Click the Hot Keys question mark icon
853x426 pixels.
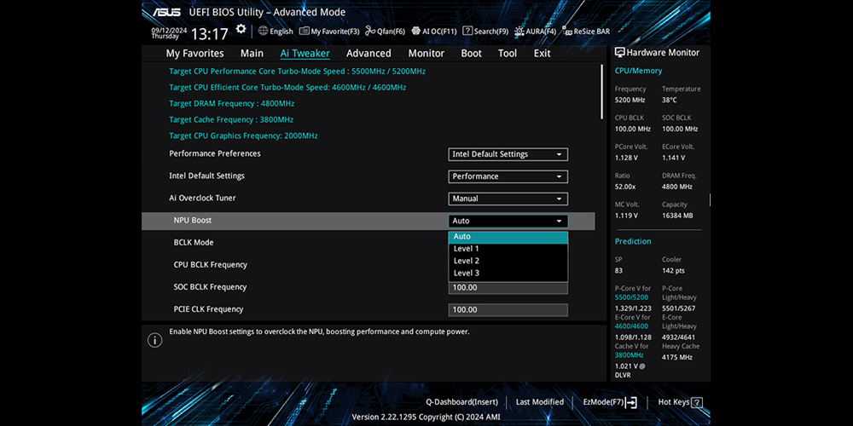pos(697,403)
